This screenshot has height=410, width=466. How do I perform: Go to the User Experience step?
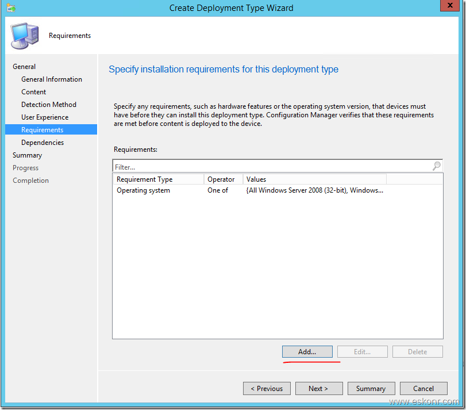(x=47, y=117)
